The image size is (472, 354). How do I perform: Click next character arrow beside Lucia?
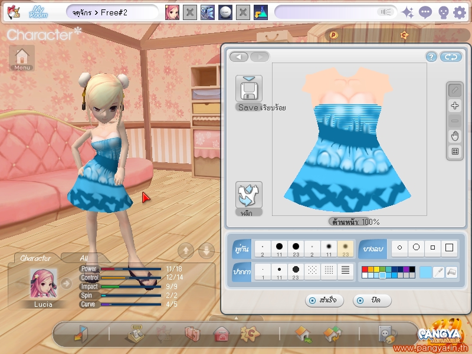66,283
